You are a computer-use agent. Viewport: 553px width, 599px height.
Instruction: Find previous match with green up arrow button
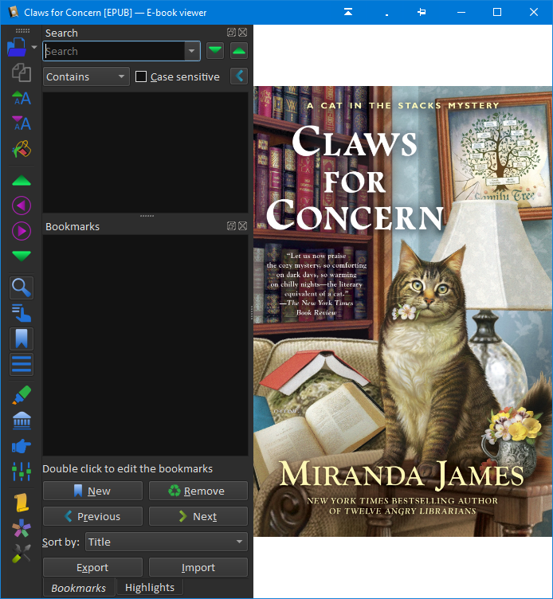(239, 51)
